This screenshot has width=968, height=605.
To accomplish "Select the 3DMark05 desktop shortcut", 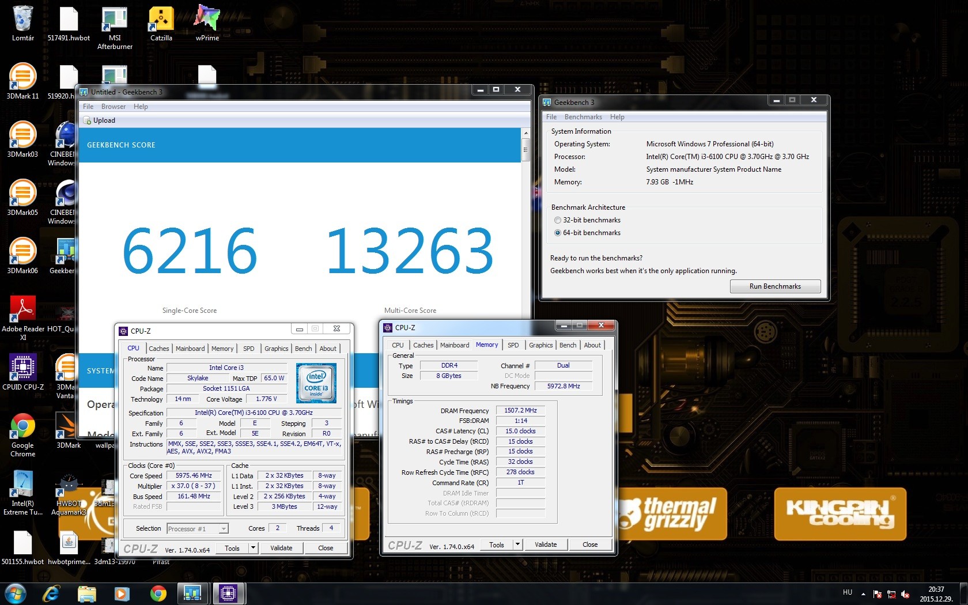I will (23, 197).
